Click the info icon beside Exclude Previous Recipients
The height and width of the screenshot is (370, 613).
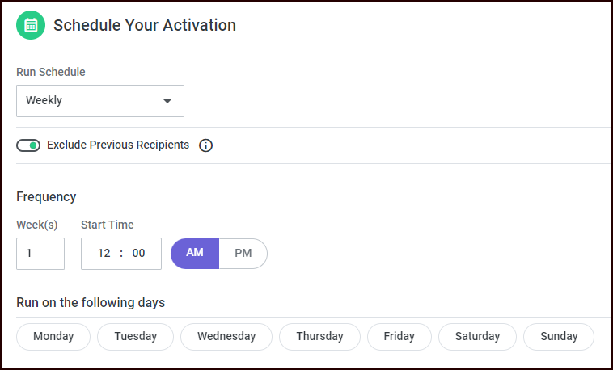click(x=205, y=145)
